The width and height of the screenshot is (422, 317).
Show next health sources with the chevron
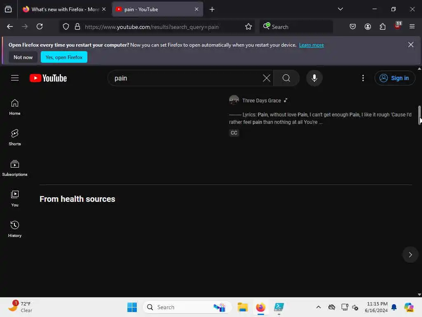tap(410, 255)
